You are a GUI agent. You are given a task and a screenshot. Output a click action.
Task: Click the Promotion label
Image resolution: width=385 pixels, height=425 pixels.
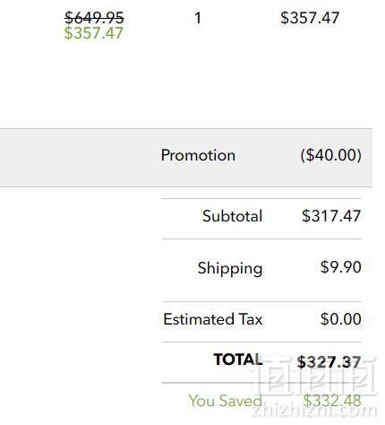198,155
